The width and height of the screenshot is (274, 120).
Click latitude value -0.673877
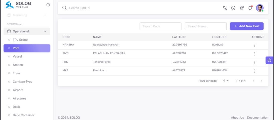pos(178,70)
